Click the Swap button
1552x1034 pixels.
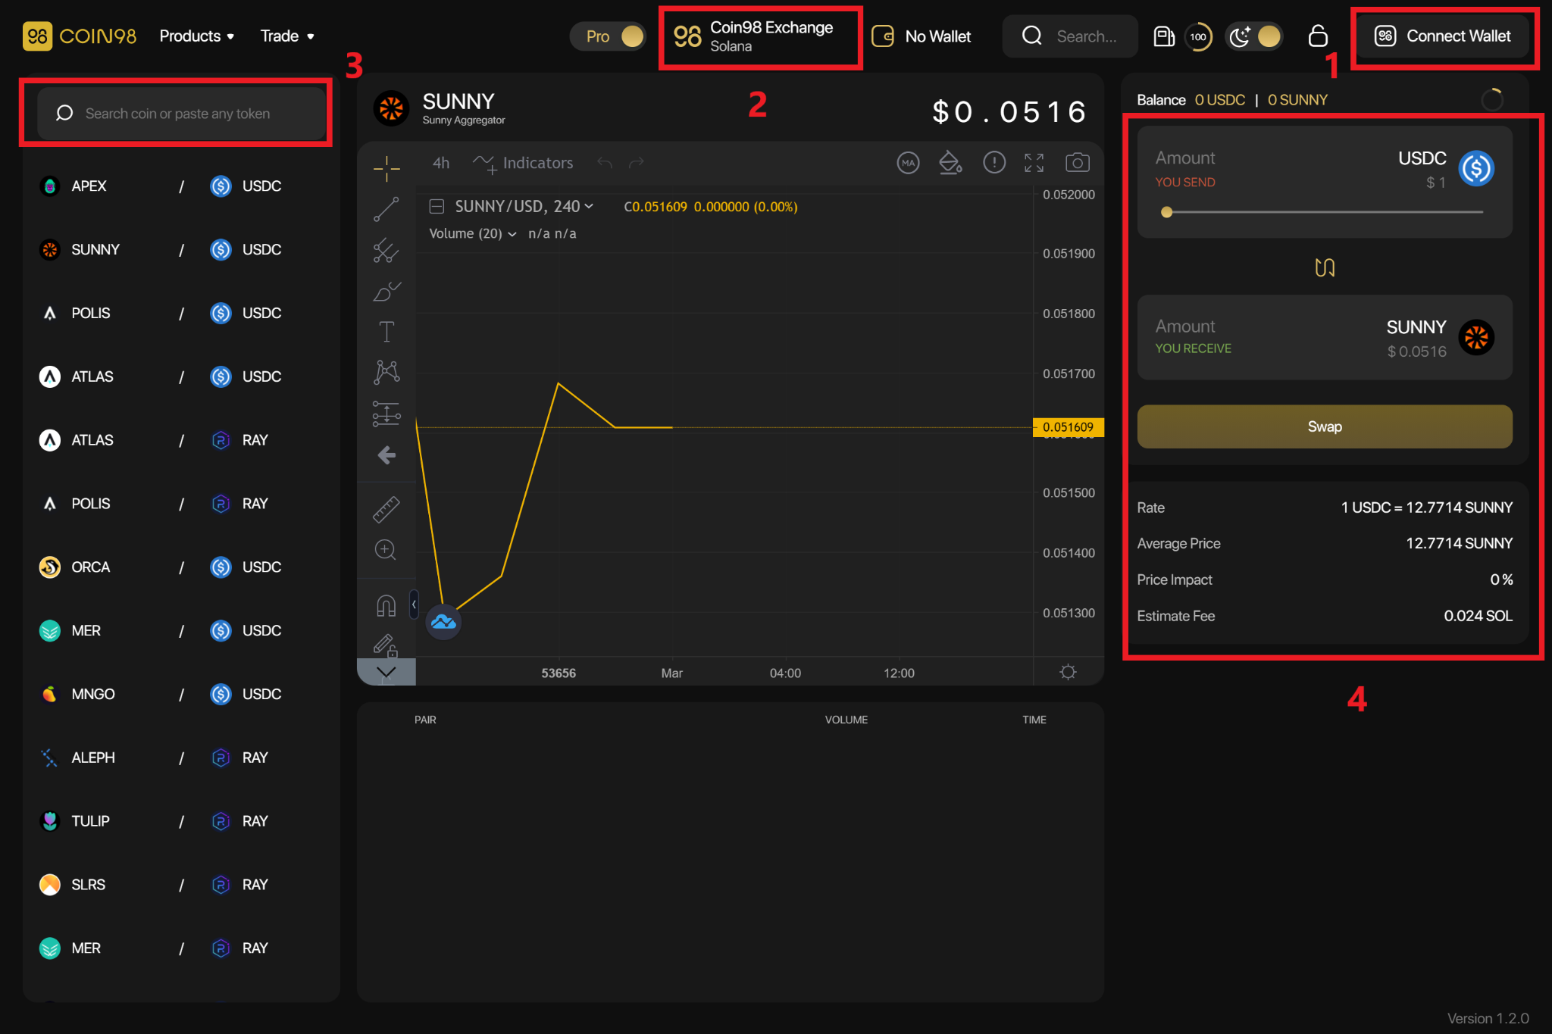pos(1325,426)
